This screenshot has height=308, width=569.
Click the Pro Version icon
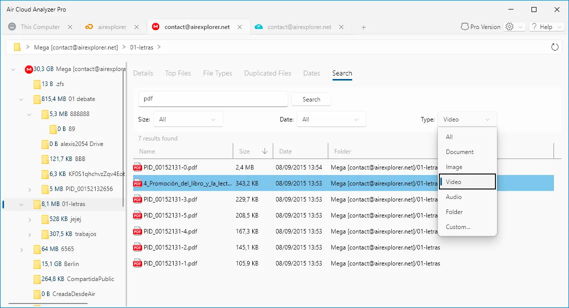pyautogui.click(x=464, y=27)
